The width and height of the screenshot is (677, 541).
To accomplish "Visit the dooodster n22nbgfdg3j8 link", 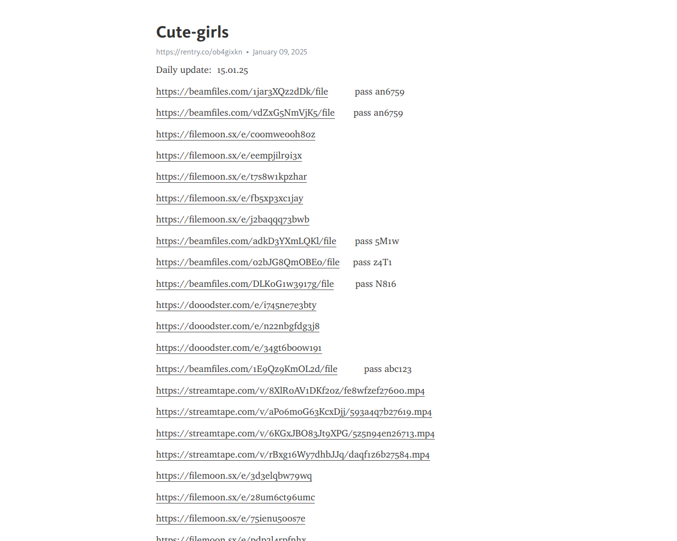I will pyautogui.click(x=237, y=327).
